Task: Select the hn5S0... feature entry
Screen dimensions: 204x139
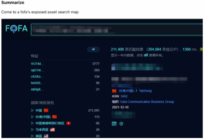Action: tap(37, 83)
